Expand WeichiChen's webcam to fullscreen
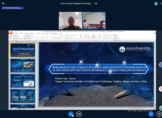 point(80,14)
